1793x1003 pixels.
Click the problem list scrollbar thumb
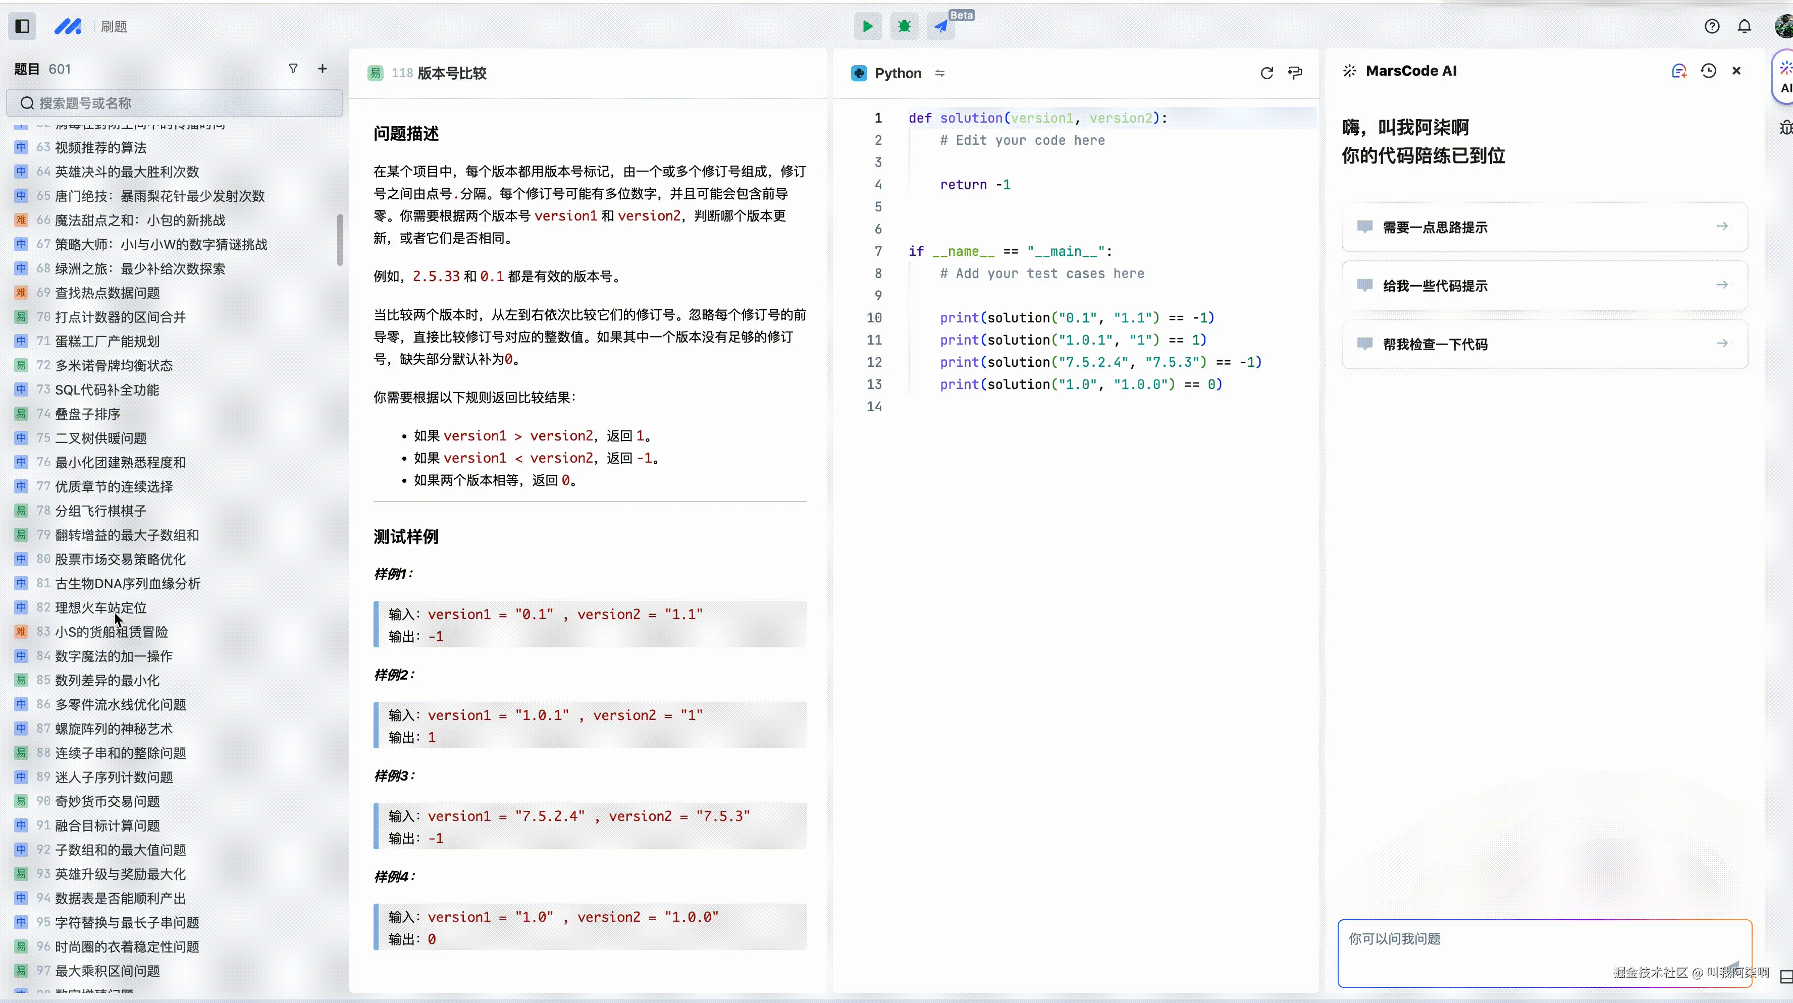pyautogui.click(x=340, y=239)
